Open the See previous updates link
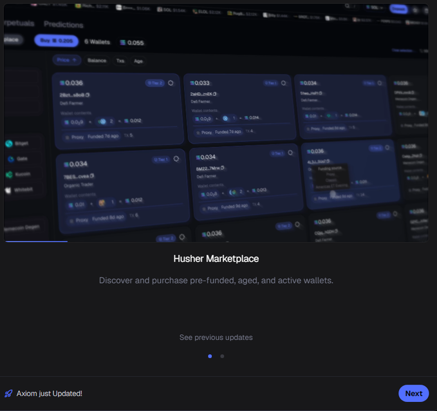The image size is (437, 411). (x=216, y=338)
